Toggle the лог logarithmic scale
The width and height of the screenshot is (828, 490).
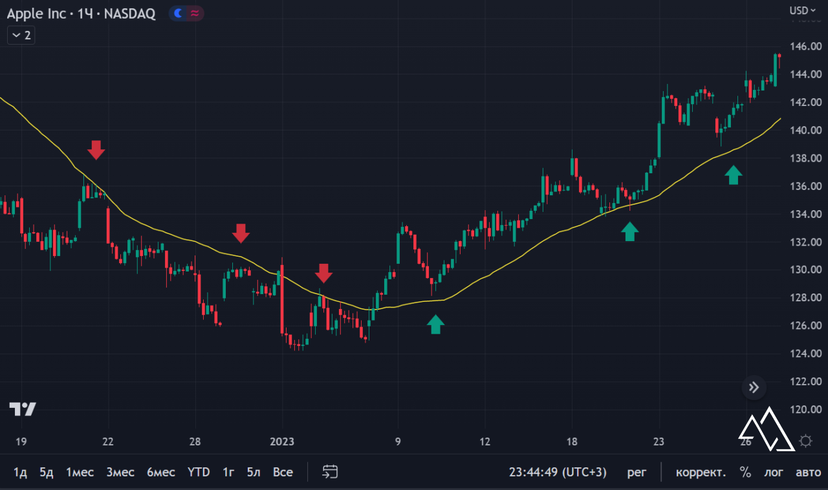click(x=774, y=472)
